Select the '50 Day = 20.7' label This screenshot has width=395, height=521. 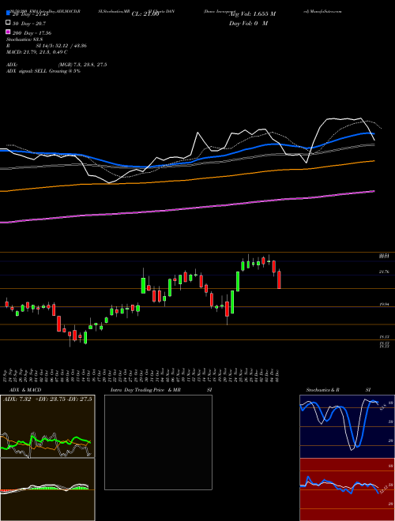(29, 24)
